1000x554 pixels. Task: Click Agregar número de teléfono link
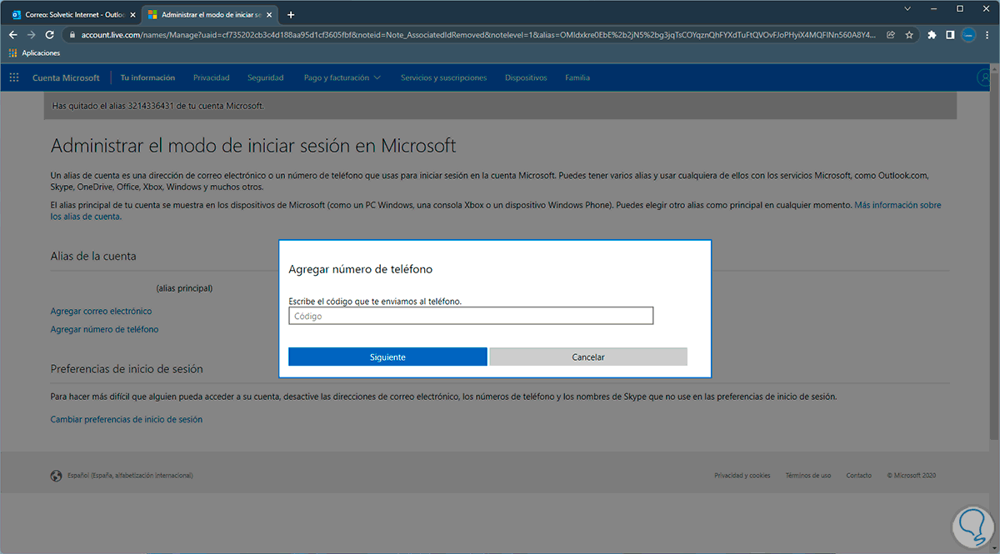click(x=104, y=329)
